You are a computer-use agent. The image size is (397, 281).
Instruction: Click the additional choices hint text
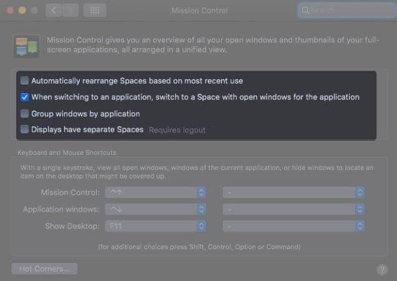[199, 247]
